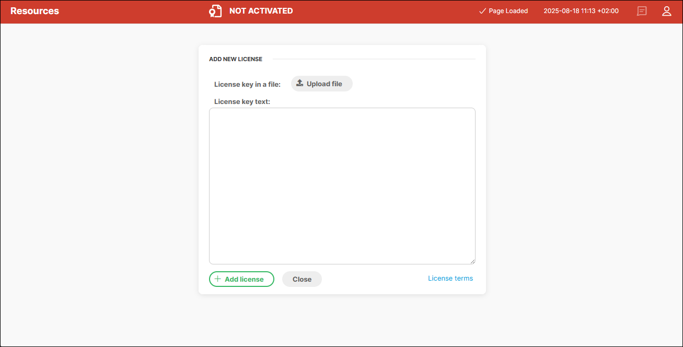The height and width of the screenshot is (347, 683).
Task: Click the License key text label
Action: pyautogui.click(x=241, y=101)
